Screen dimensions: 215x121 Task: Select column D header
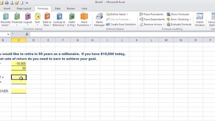(34, 40)
